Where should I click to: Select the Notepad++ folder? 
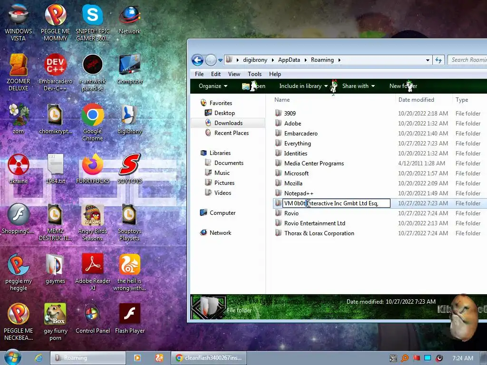[x=299, y=193]
